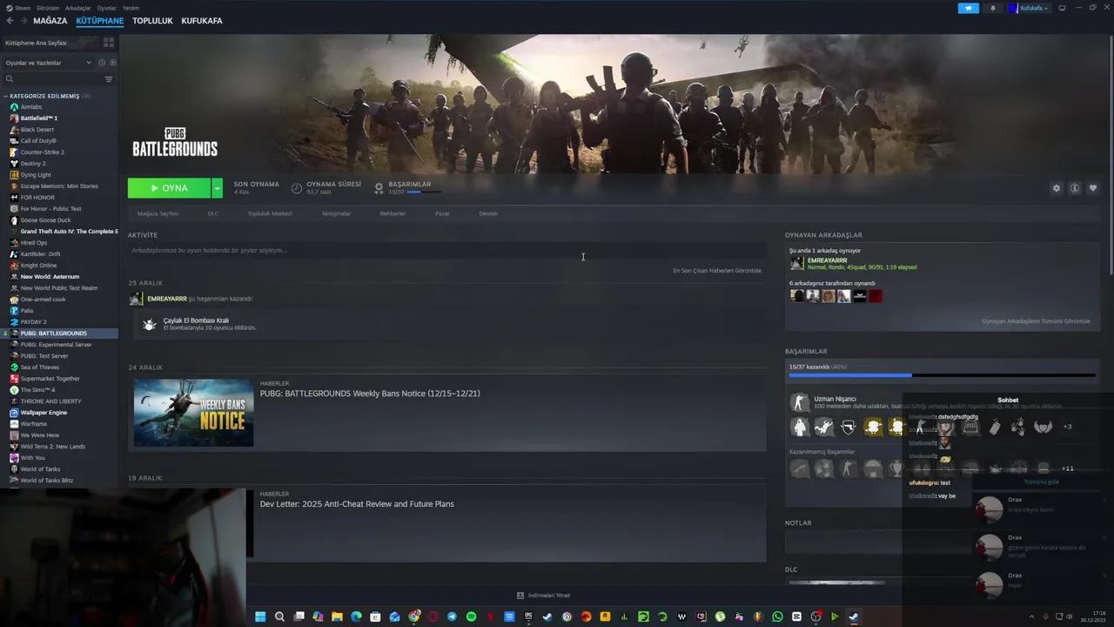Show hidden system tray icons chevron
The width and height of the screenshot is (1114, 627).
(1031, 617)
